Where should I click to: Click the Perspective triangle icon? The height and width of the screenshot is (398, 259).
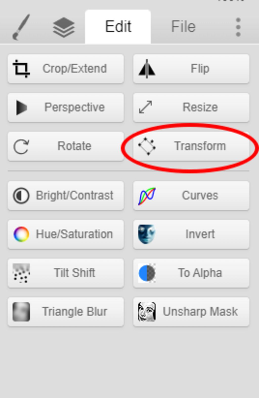[x=22, y=107]
